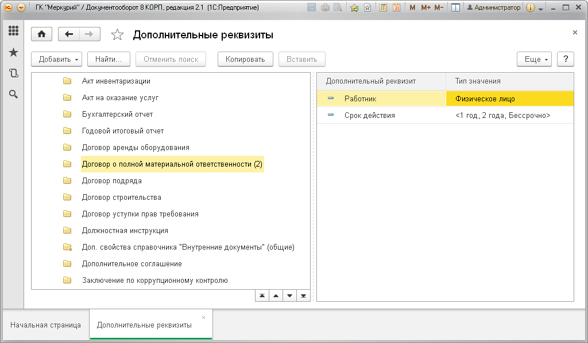Open the small dropdown arrow after the info icon

click(541, 8)
